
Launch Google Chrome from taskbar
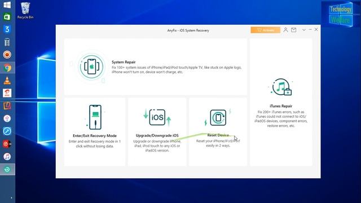(x=7, y=68)
